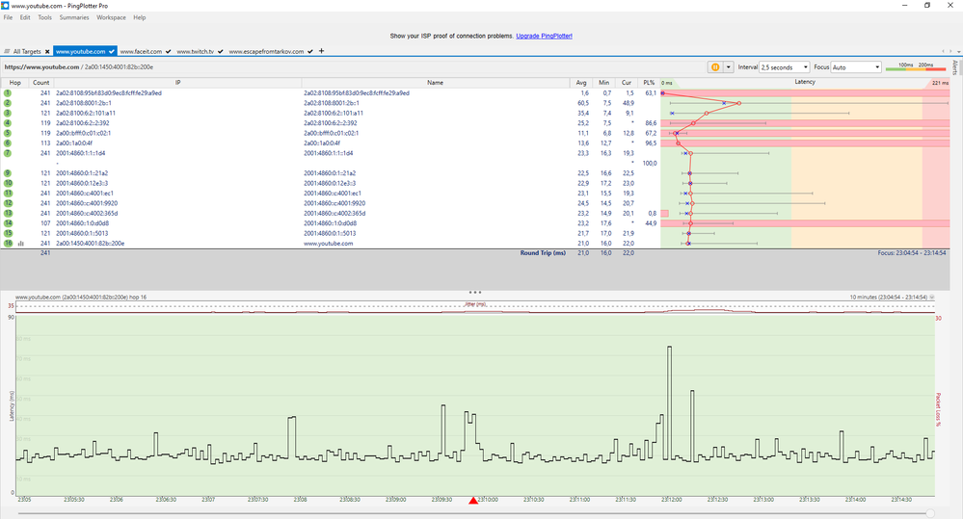The image size is (963, 519).
Task: Select the hop 10 green circle icon
Action: (x=8, y=183)
